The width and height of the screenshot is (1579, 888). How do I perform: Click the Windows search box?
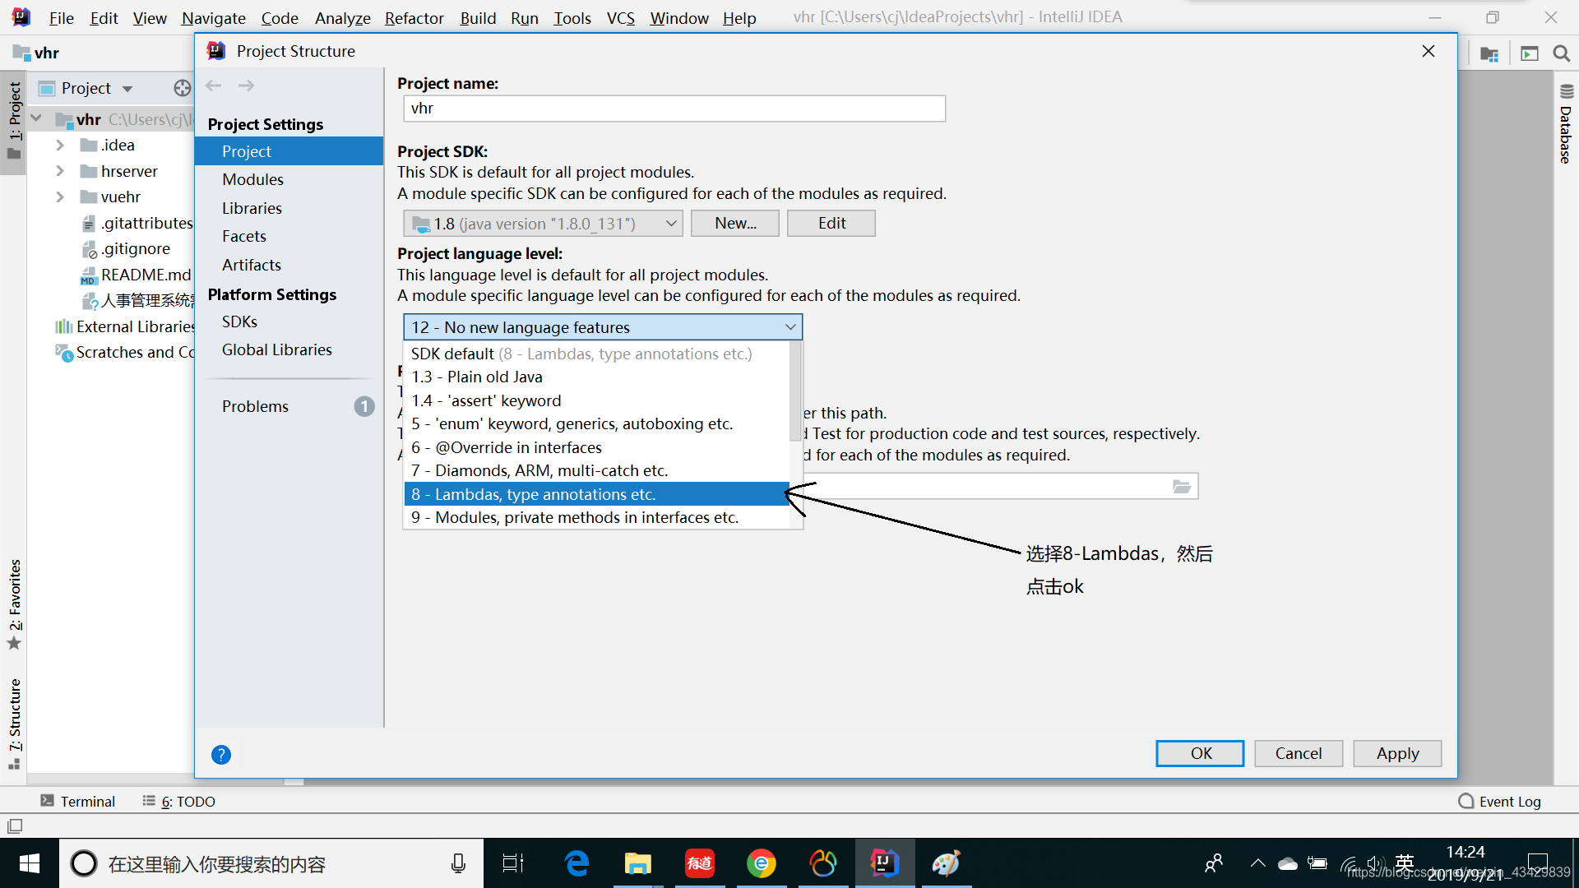271,863
